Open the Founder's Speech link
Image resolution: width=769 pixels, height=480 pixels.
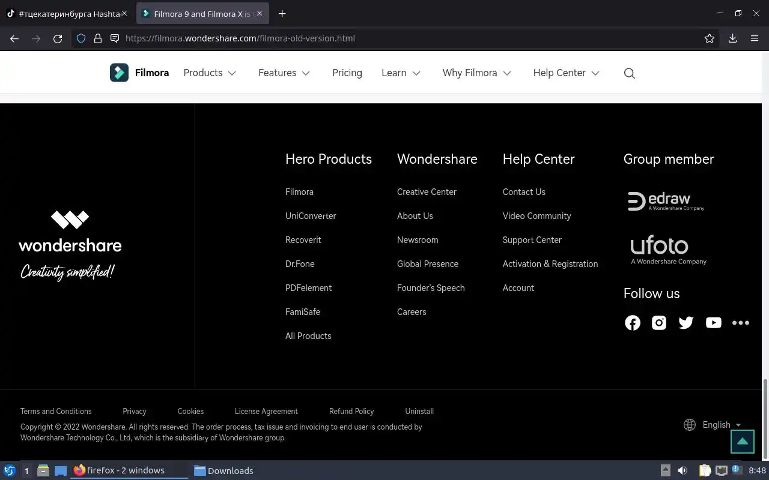pyautogui.click(x=431, y=288)
